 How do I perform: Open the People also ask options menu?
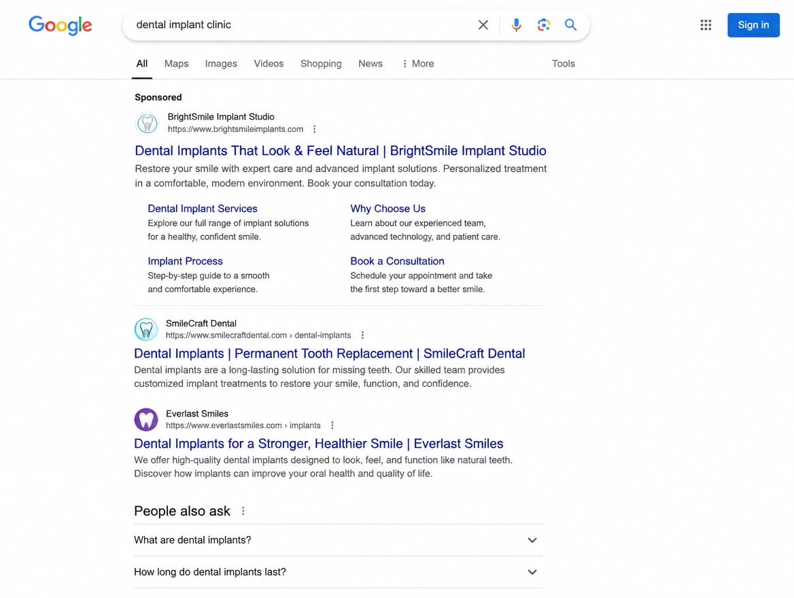243,511
